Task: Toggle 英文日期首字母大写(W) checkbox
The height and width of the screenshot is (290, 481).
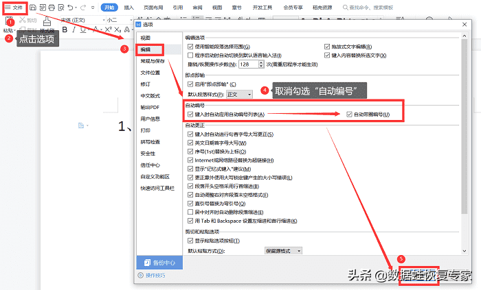Action: click(190, 143)
